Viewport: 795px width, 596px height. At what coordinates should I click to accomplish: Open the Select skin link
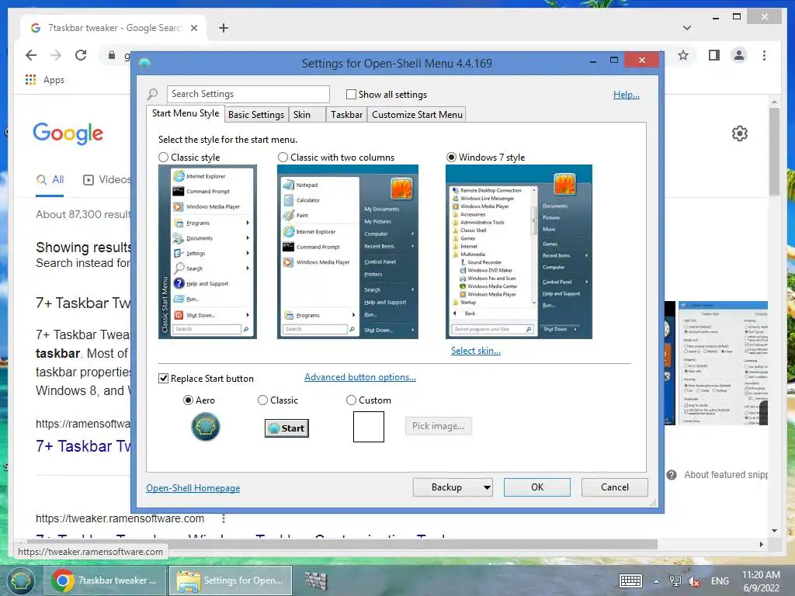pos(476,351)
